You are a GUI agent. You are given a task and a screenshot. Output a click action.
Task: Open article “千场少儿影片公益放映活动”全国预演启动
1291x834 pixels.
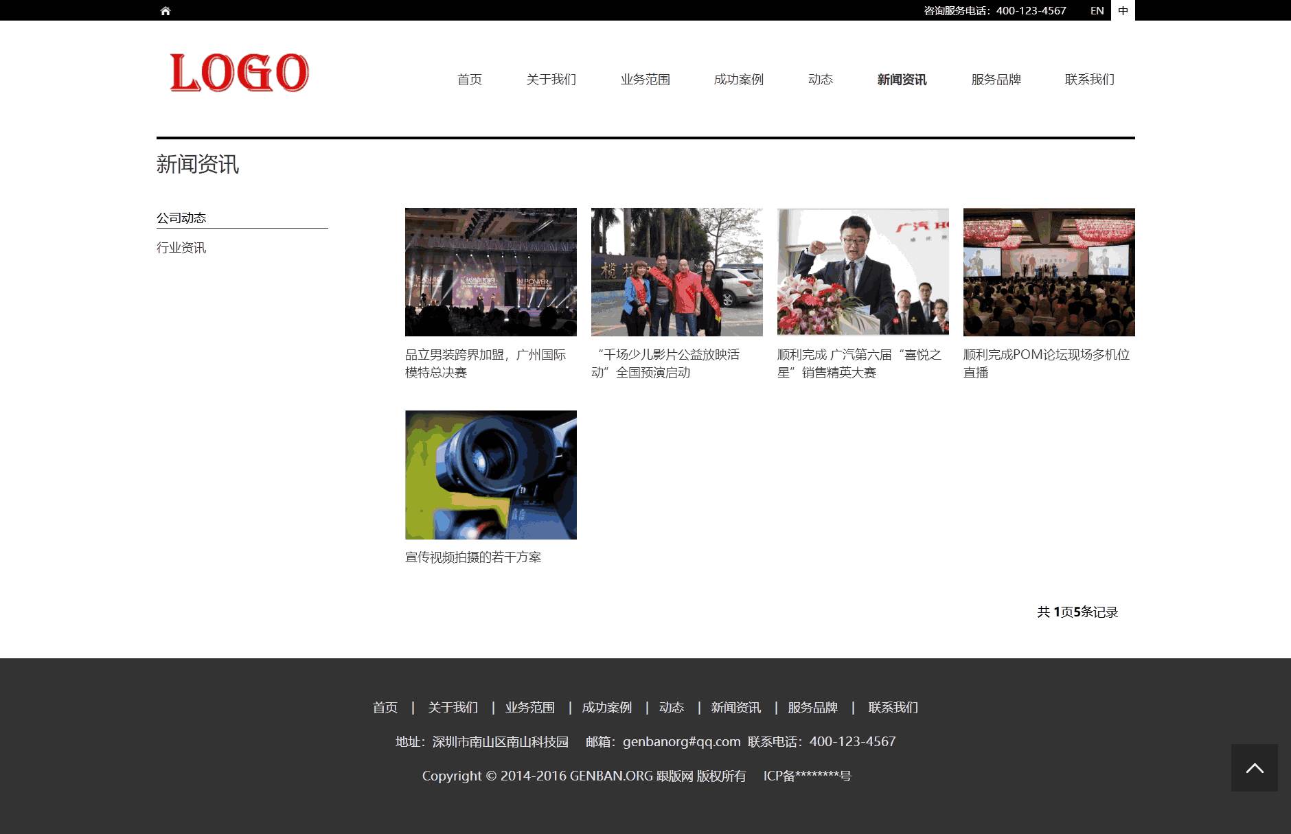[x=666, y=364]
